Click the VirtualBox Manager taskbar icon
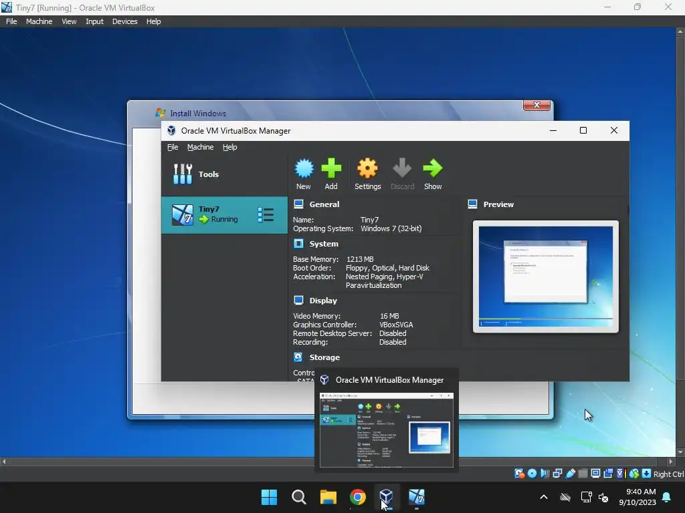The width and height of the screenshot is (685, 513). (x=387, y=497)
